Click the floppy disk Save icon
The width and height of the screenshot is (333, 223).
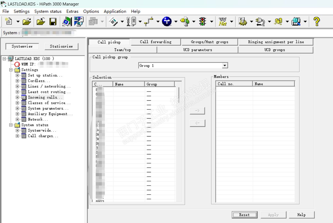click(53, 21)
